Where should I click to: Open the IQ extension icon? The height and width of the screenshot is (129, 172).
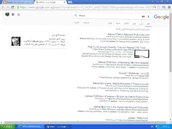pos(164,7)
